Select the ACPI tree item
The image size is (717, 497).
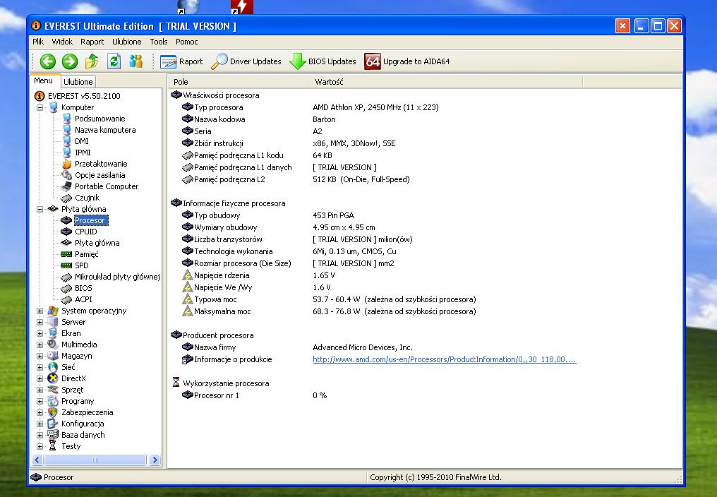[83, 299]
